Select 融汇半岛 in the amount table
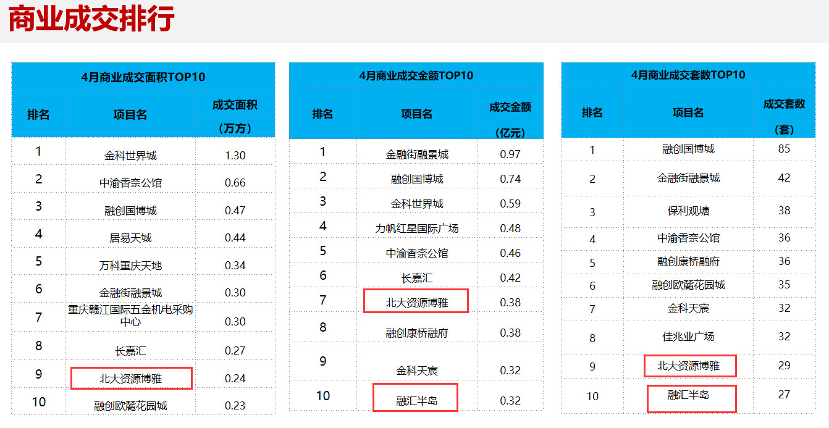Image resolution: width=829 pixels, height=428 pixels. (x=417, y=401)
